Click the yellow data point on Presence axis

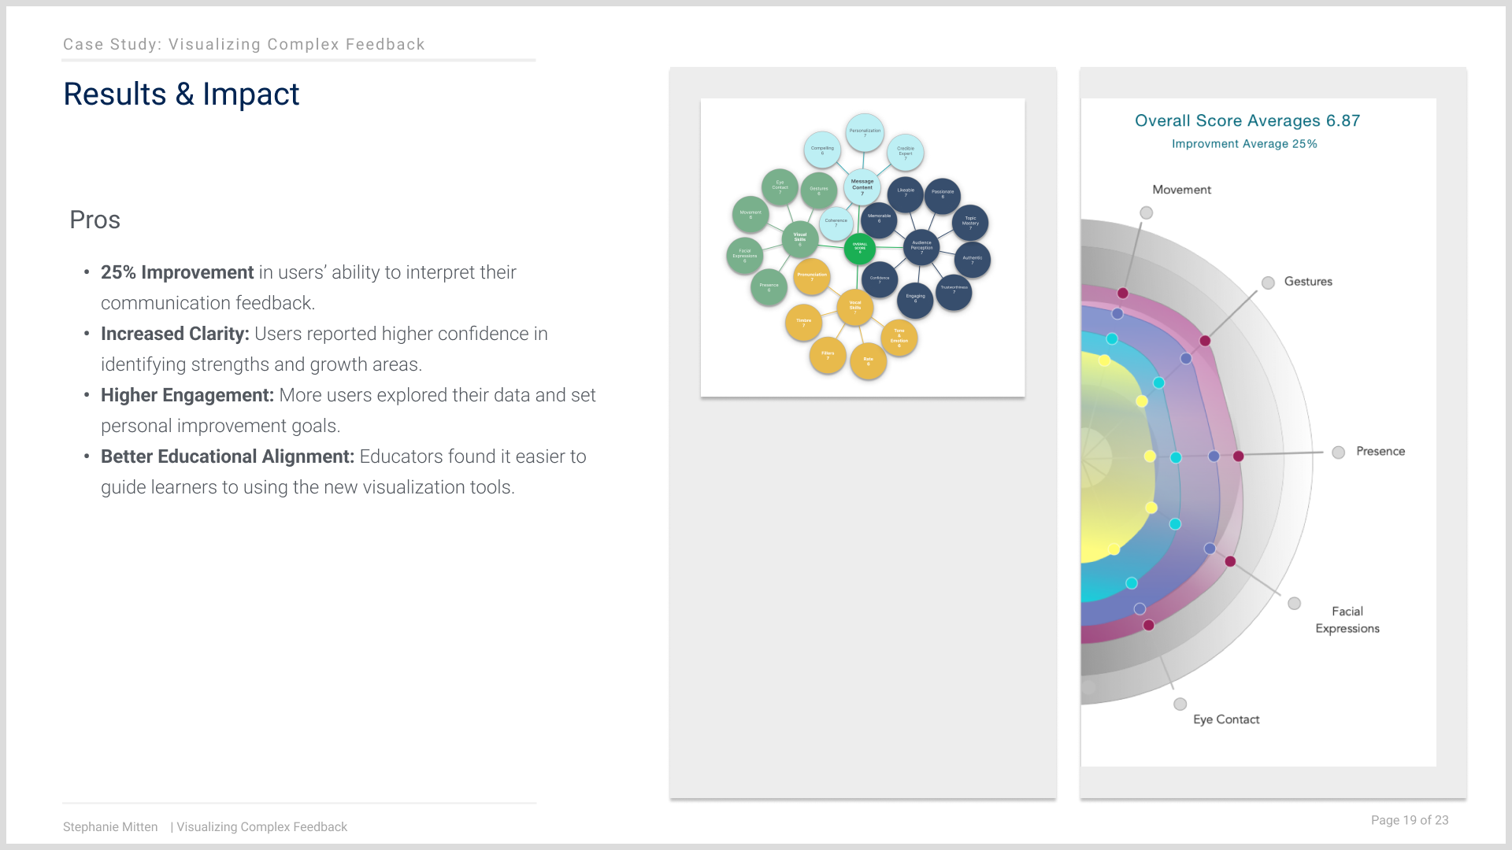tap(1150, 456)
